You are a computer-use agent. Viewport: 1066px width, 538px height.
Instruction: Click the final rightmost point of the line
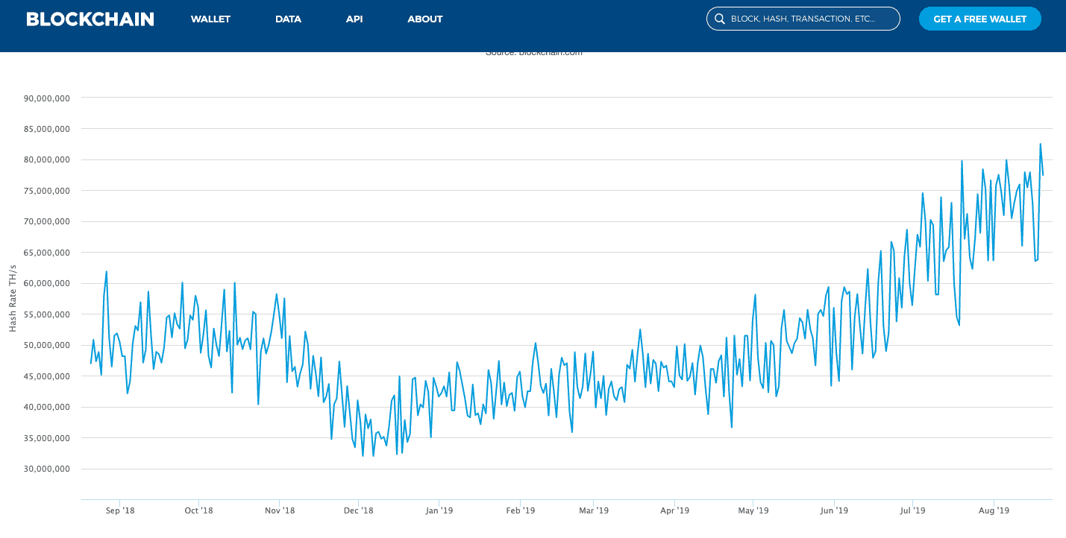1043,175
